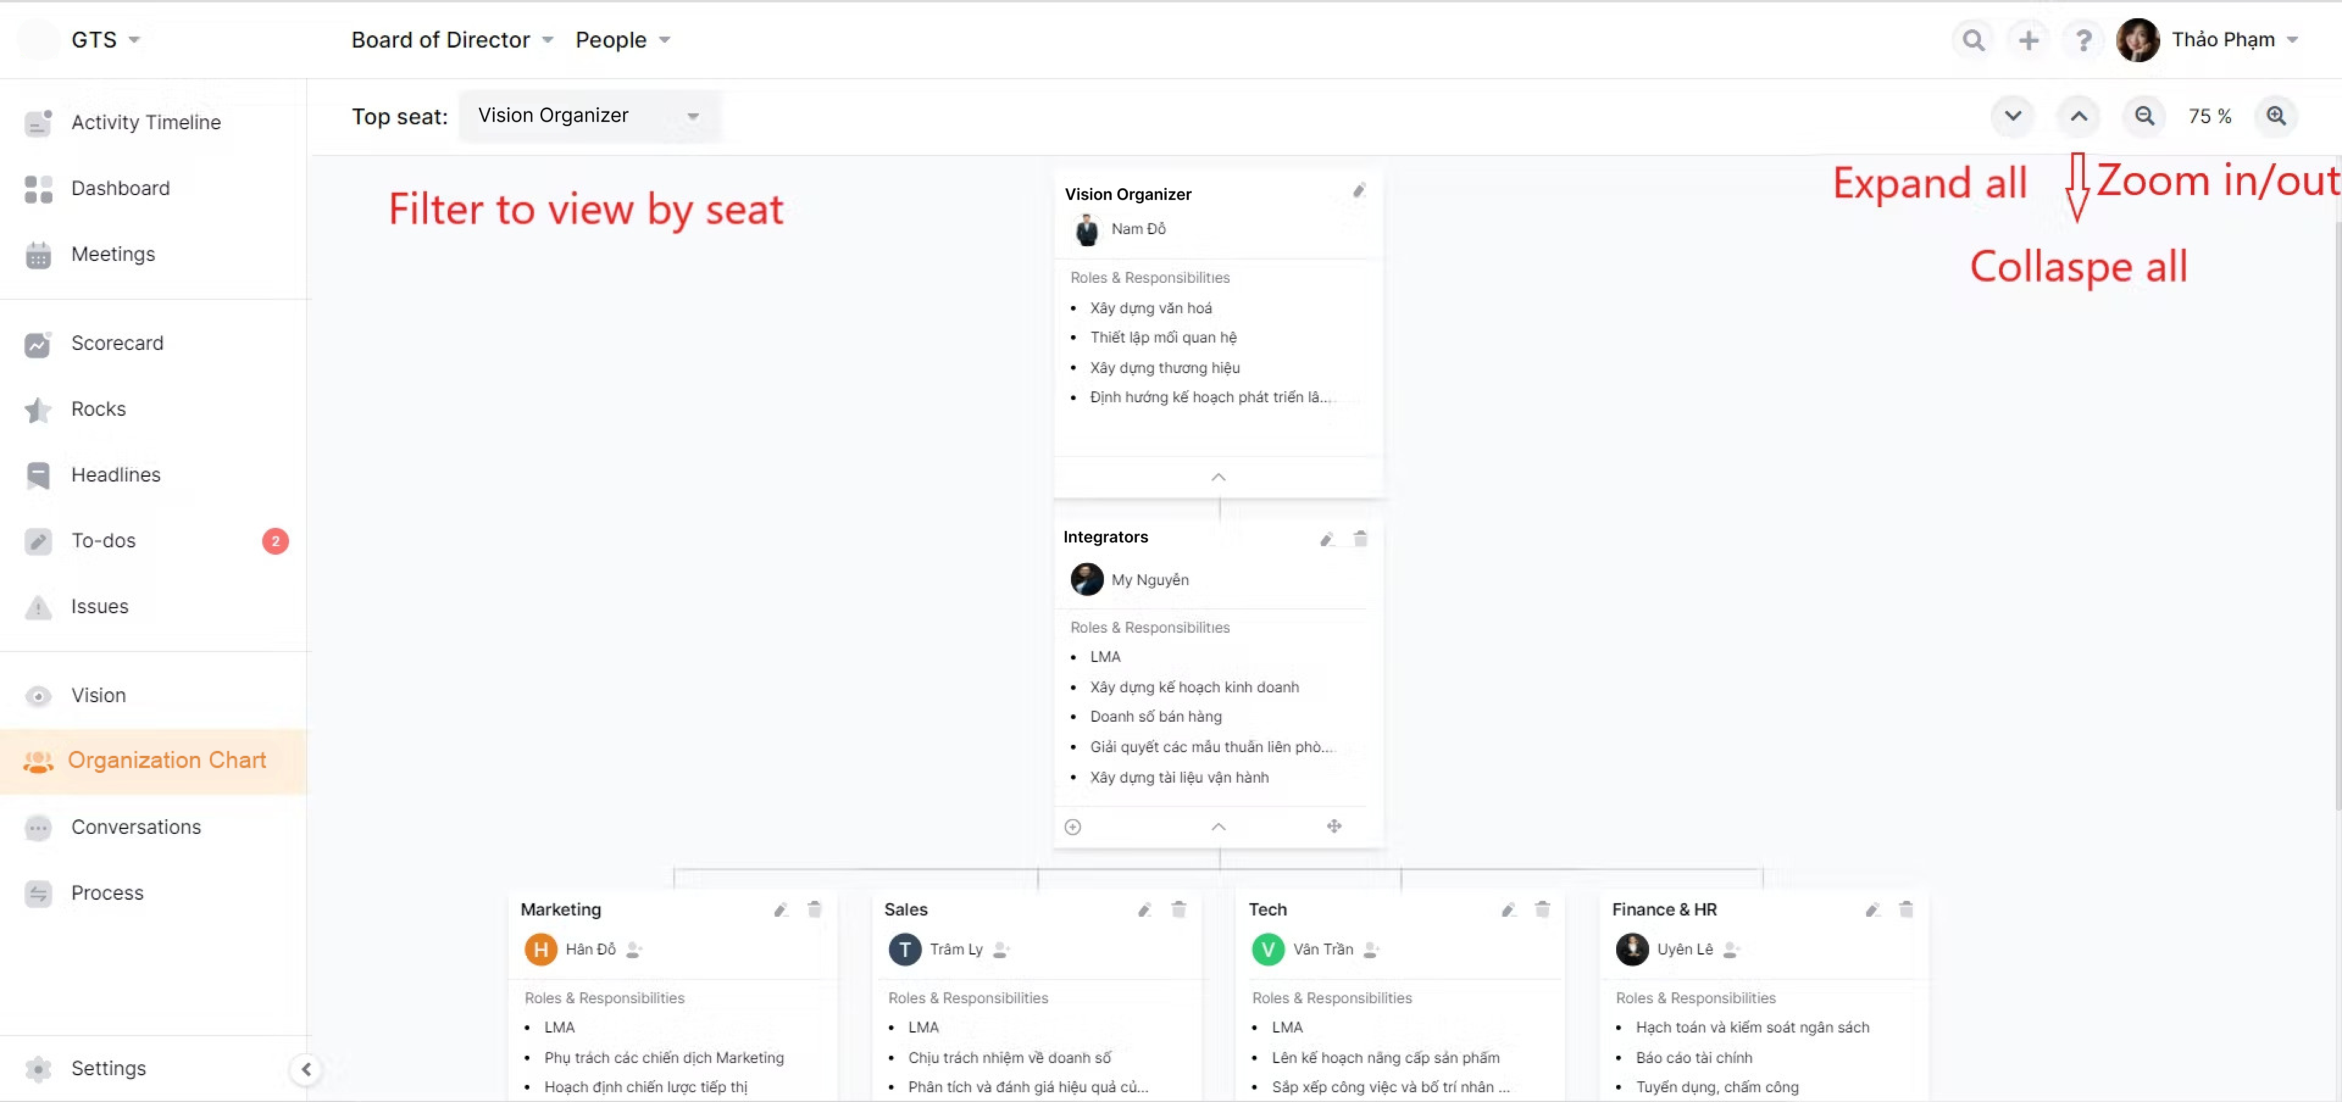
Task: Edit the Vision Organizer seat pencil icon
Action: click(1358, 191)
